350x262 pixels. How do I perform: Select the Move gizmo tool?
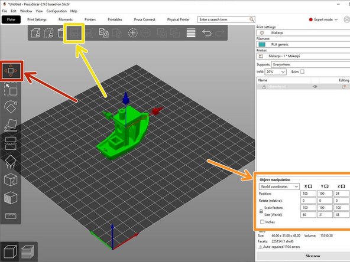tap(11, 71)
